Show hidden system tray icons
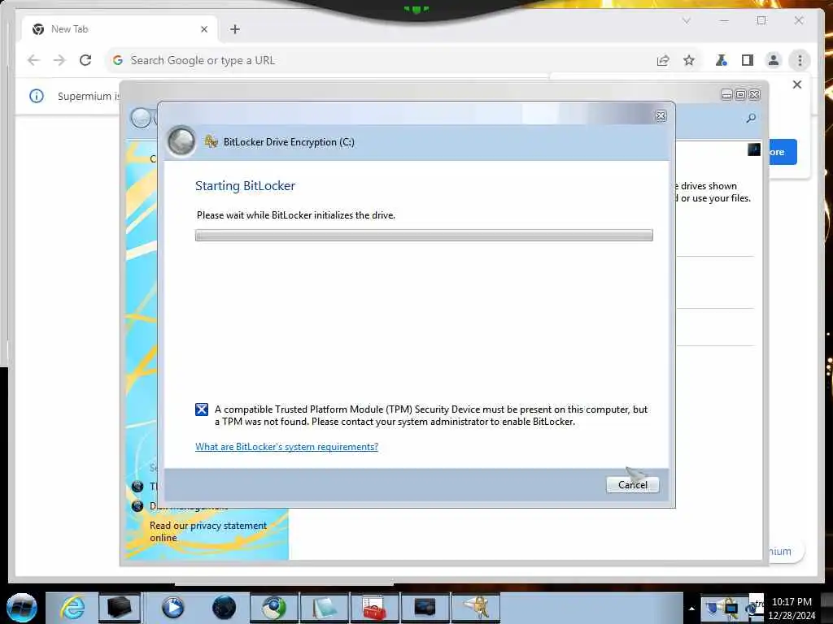This screenshot has height=624, width=833. tap(691, 609)
